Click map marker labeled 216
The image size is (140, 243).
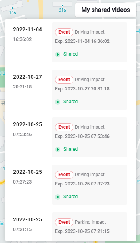click(62, 8)
